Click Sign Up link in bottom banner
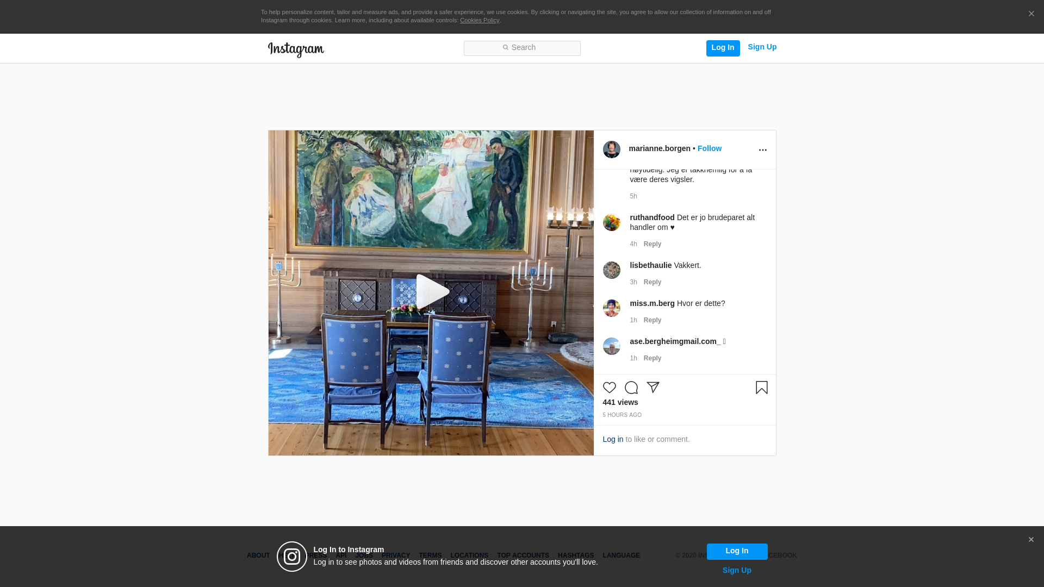The height and width of the screenshot is (587, 1044). [x=737, y=570]
